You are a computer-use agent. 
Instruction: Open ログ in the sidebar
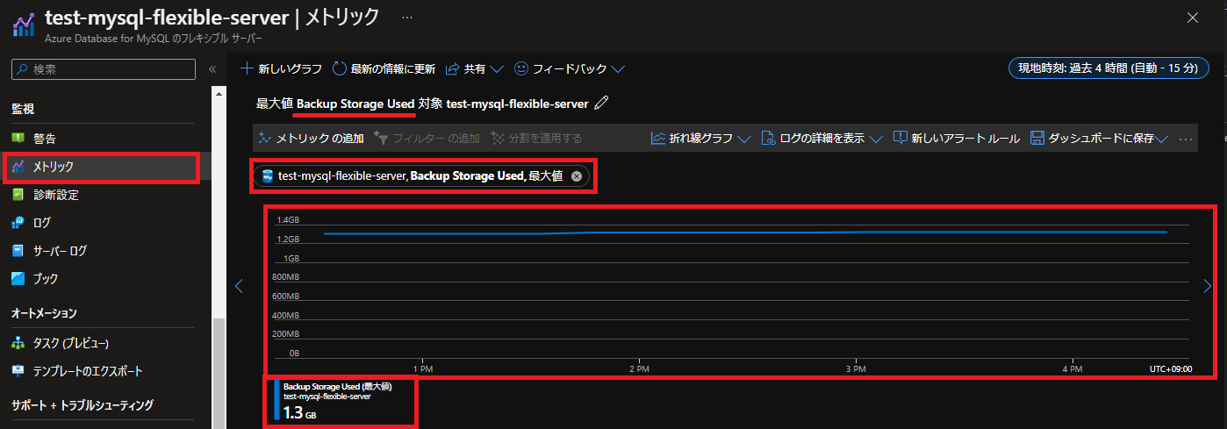tap(42, 223)
